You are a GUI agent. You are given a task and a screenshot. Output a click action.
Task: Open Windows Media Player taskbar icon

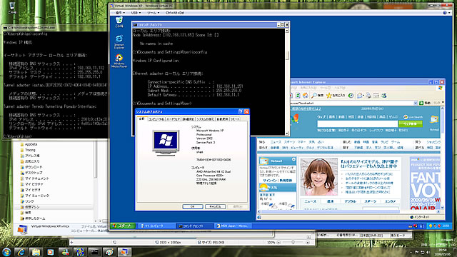click(x=51, y=252)
